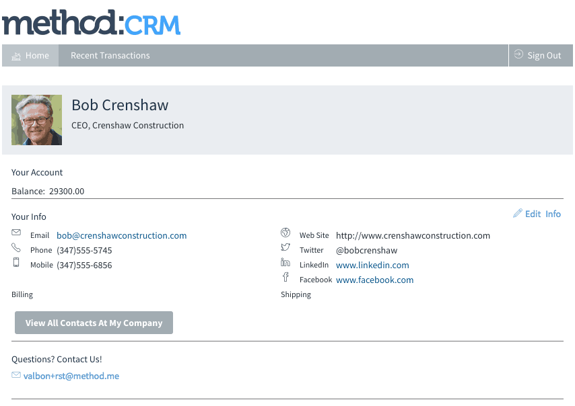
Task: Open the www.linkedin.com link
Action: click(x=372, y=265)
